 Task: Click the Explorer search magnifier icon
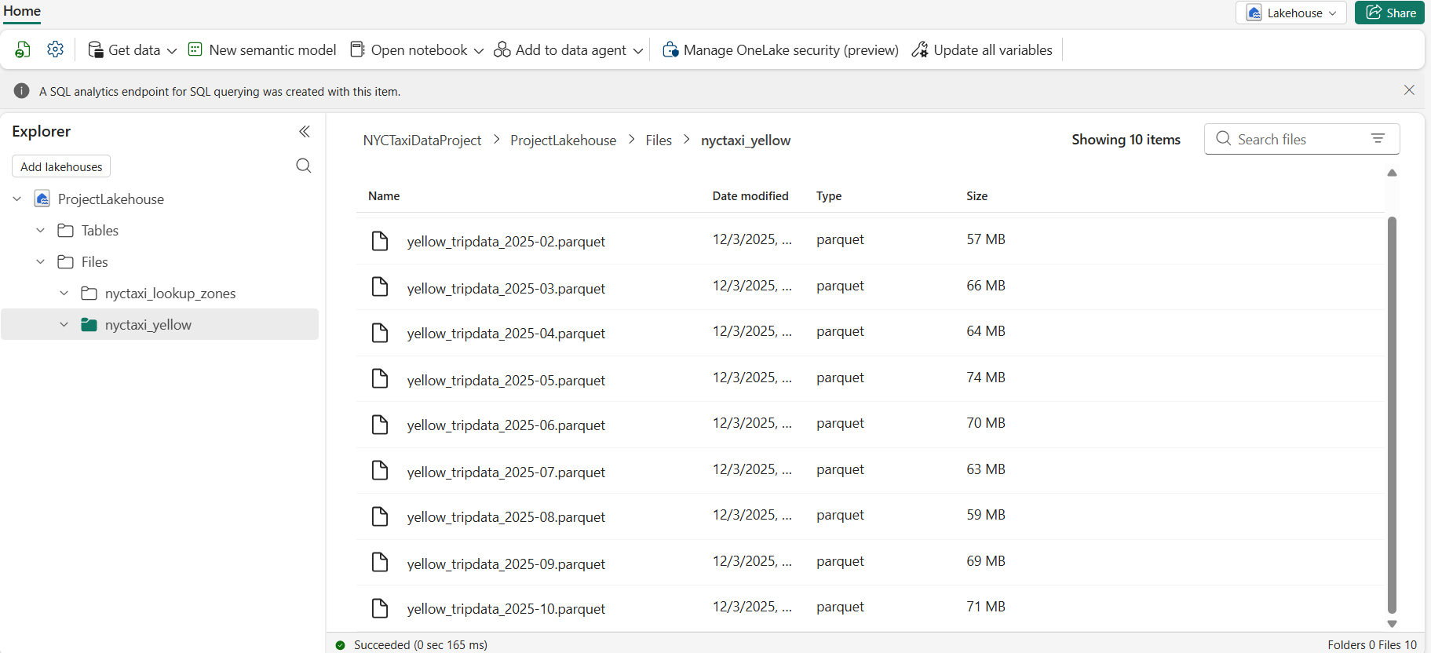coord(304,166)
